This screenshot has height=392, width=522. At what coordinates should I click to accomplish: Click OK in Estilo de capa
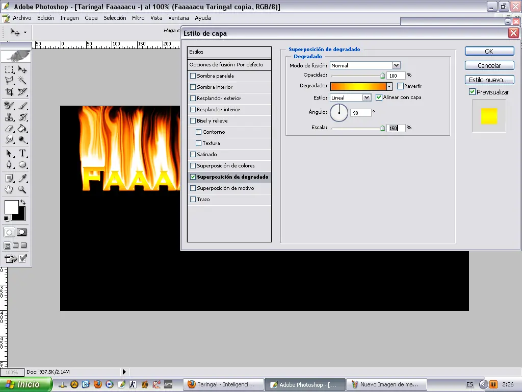click(489, 52)
